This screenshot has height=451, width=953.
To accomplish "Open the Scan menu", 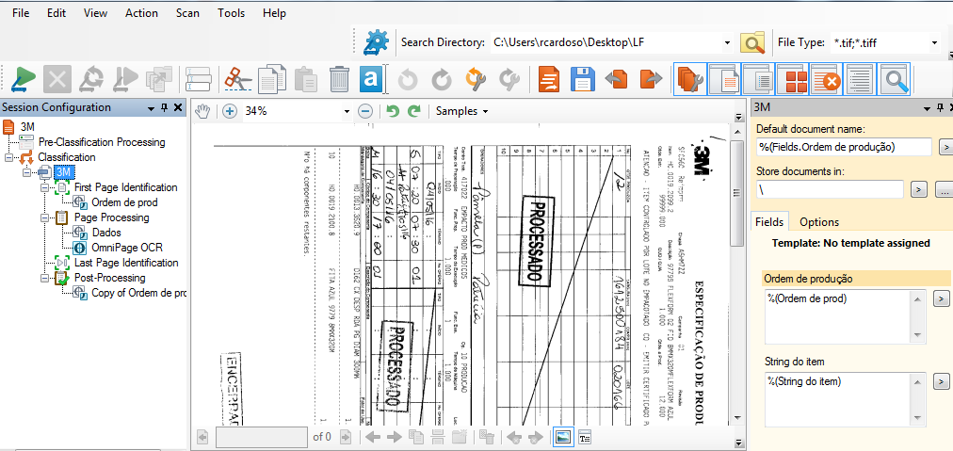I will tap(187, 13).
